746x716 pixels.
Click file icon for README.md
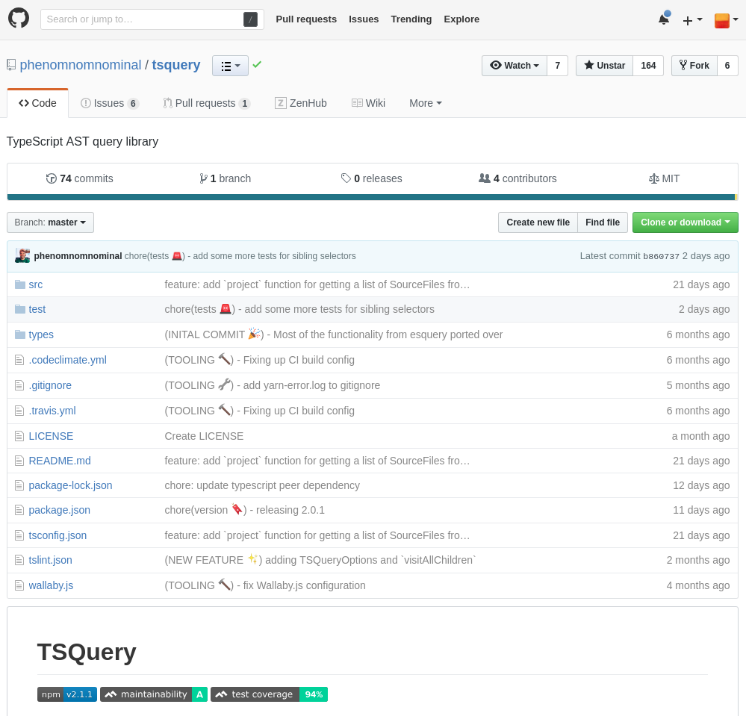click(x=19, y=461)
